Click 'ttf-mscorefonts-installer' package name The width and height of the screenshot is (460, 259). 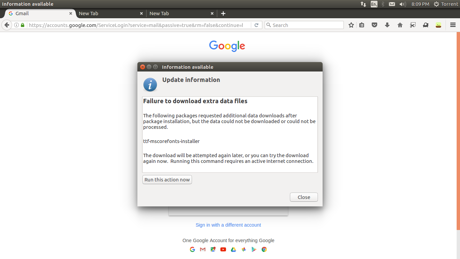(x=171, y=141)
